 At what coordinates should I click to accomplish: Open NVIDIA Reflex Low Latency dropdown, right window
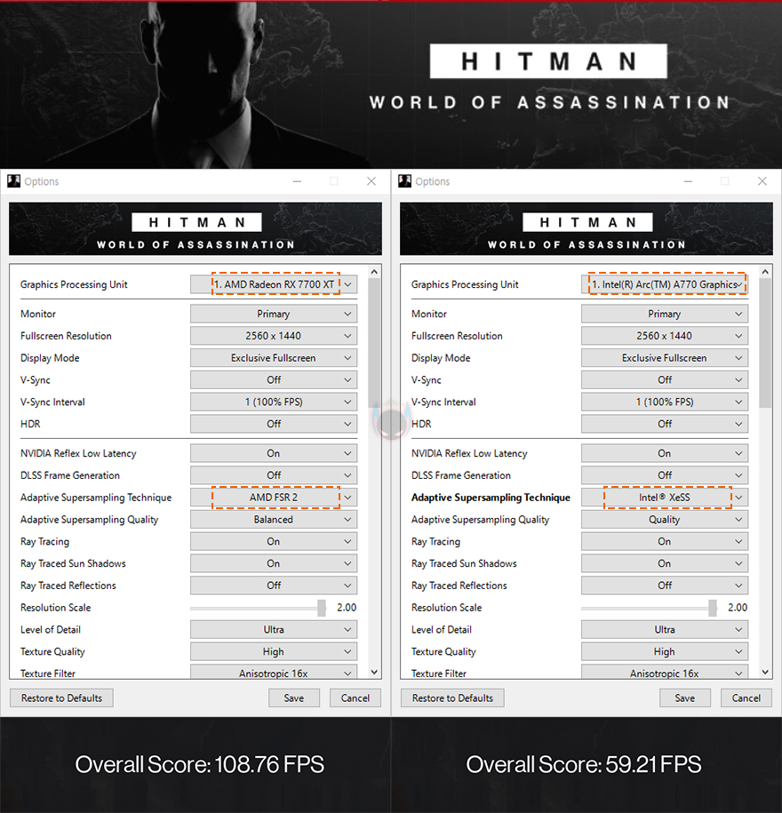(665, 453)
